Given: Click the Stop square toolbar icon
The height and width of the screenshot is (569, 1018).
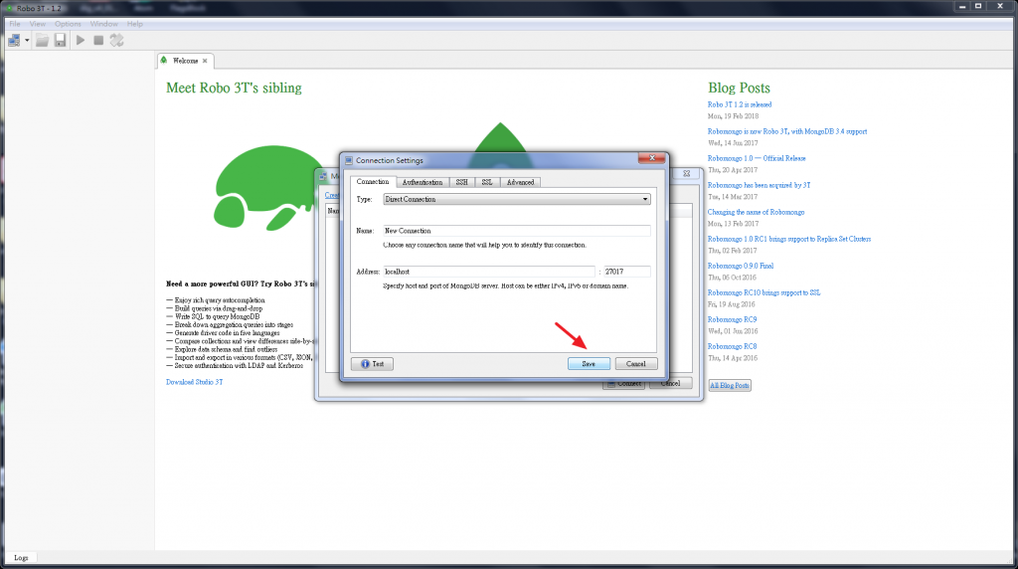Looking at the screenshot, I should tap(98, 40).
